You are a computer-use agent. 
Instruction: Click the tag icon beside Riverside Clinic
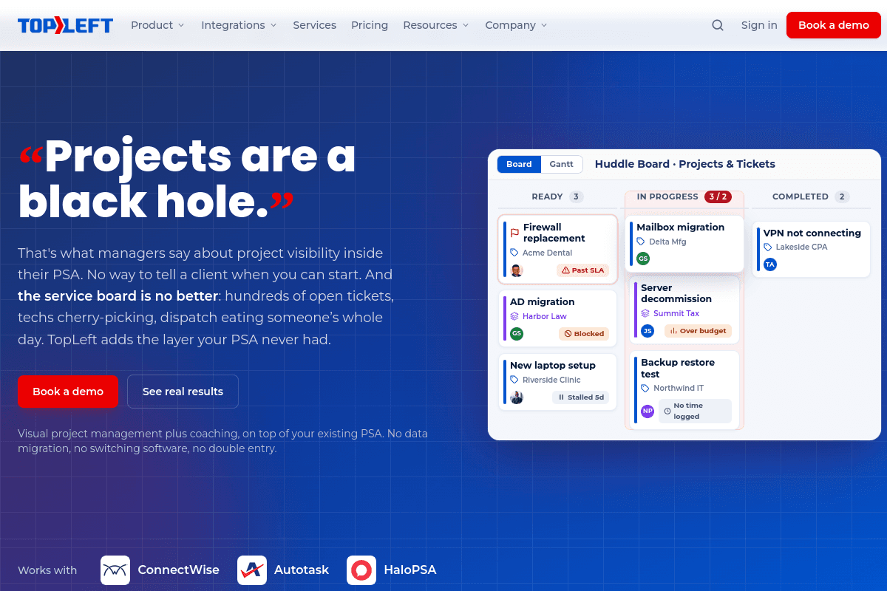click(x=514, y=380)
